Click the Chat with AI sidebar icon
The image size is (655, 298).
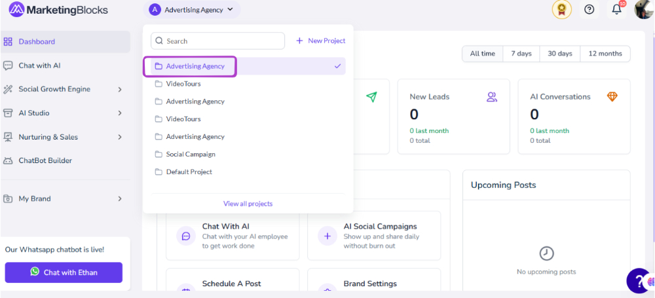pos(8,65)
